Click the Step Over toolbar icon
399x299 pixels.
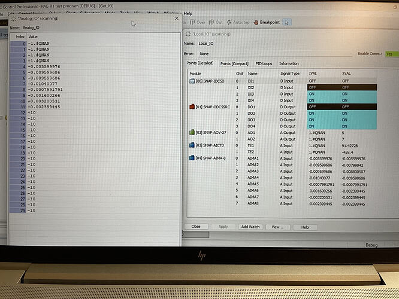point(193,22)
